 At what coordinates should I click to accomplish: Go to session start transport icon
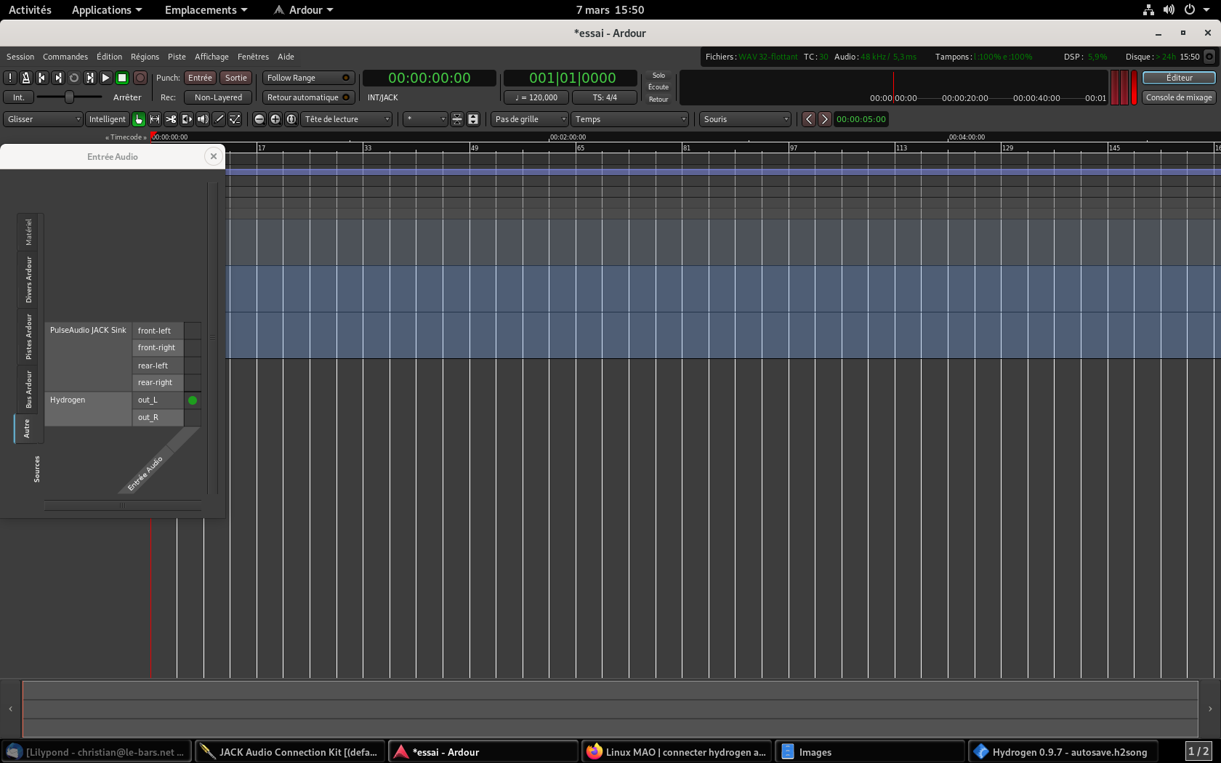tap(42, 78)
